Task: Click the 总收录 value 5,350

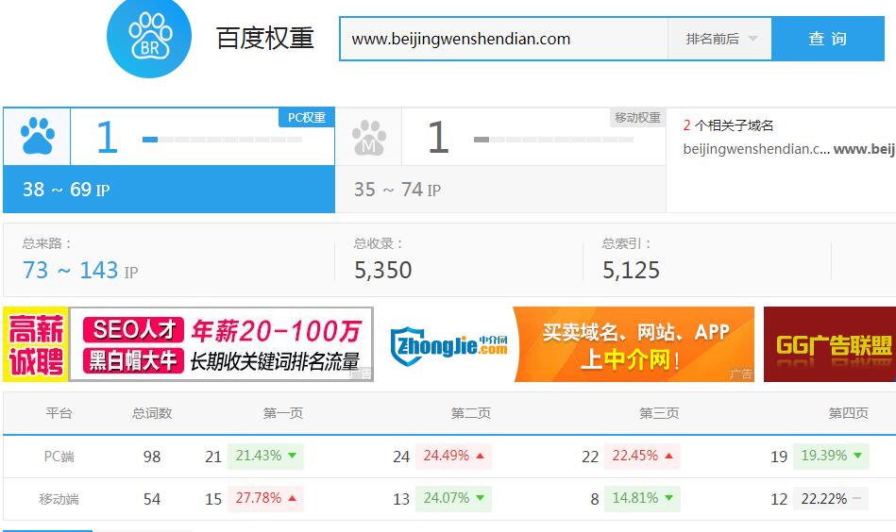Action: tap(382, 270)
